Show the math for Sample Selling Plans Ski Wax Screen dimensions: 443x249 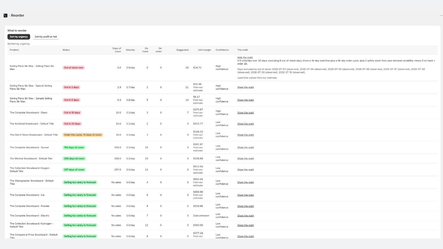(246, 100)
